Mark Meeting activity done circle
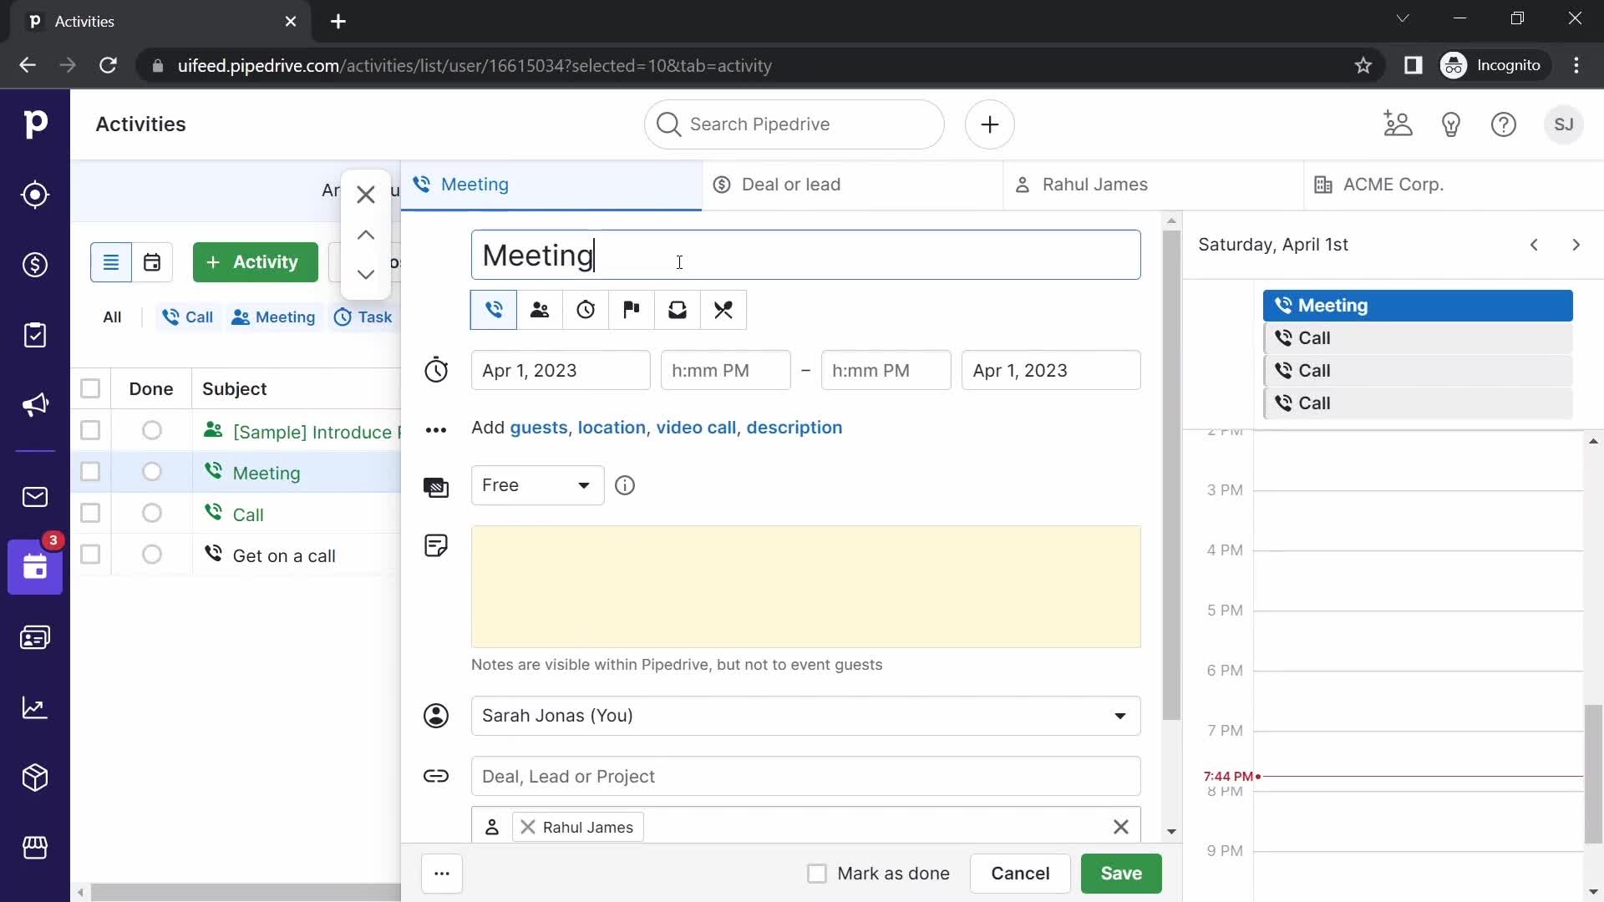 tap(152, 472)
